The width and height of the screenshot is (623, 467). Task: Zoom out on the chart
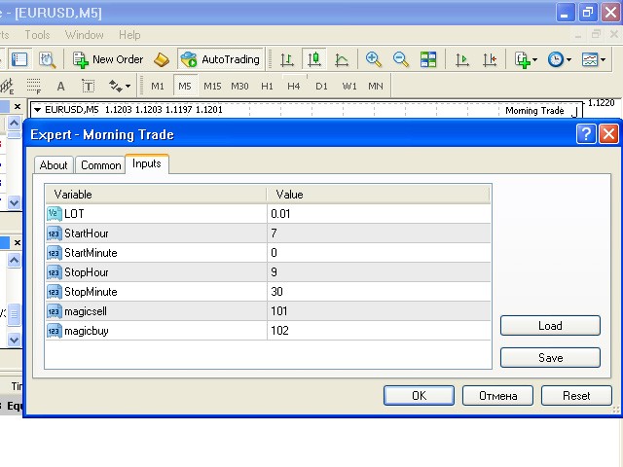[400, 59]
